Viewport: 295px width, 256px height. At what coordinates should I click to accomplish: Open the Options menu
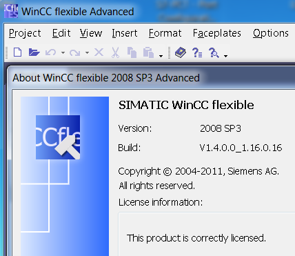point(271,33)
